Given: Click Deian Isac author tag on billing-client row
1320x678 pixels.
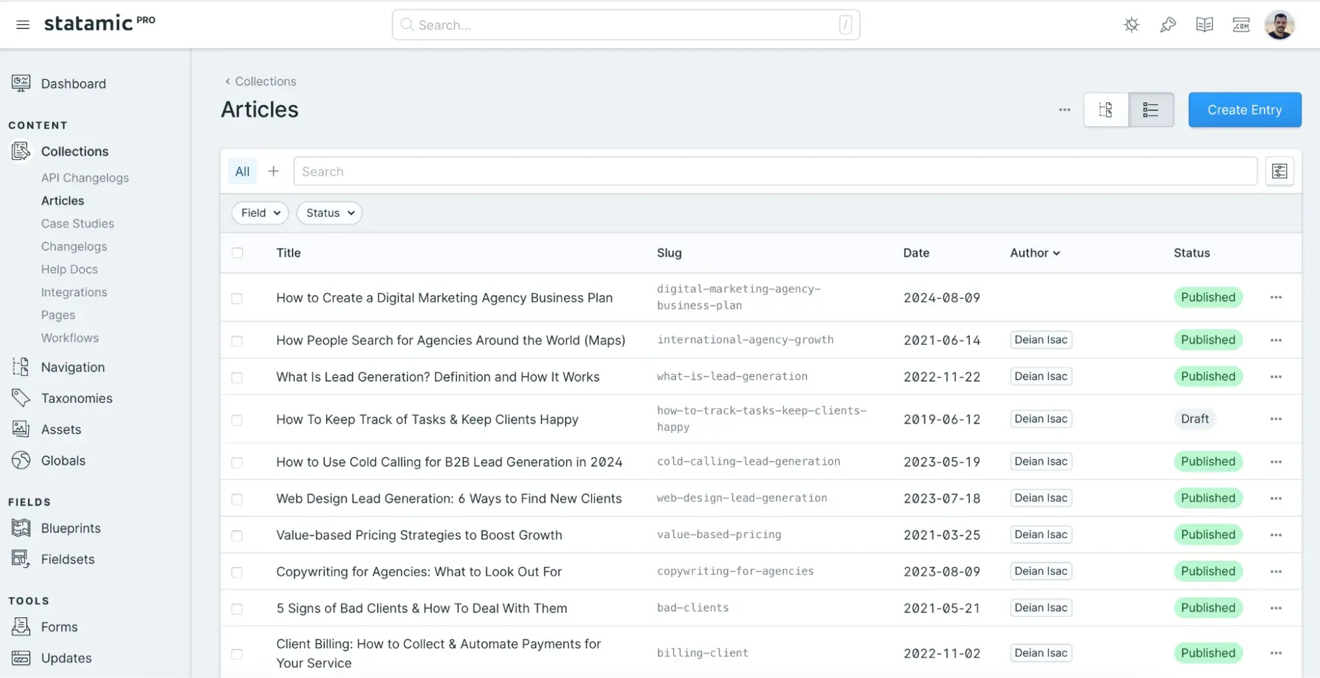Looking at the screenshot, I should click(1041, 653).
